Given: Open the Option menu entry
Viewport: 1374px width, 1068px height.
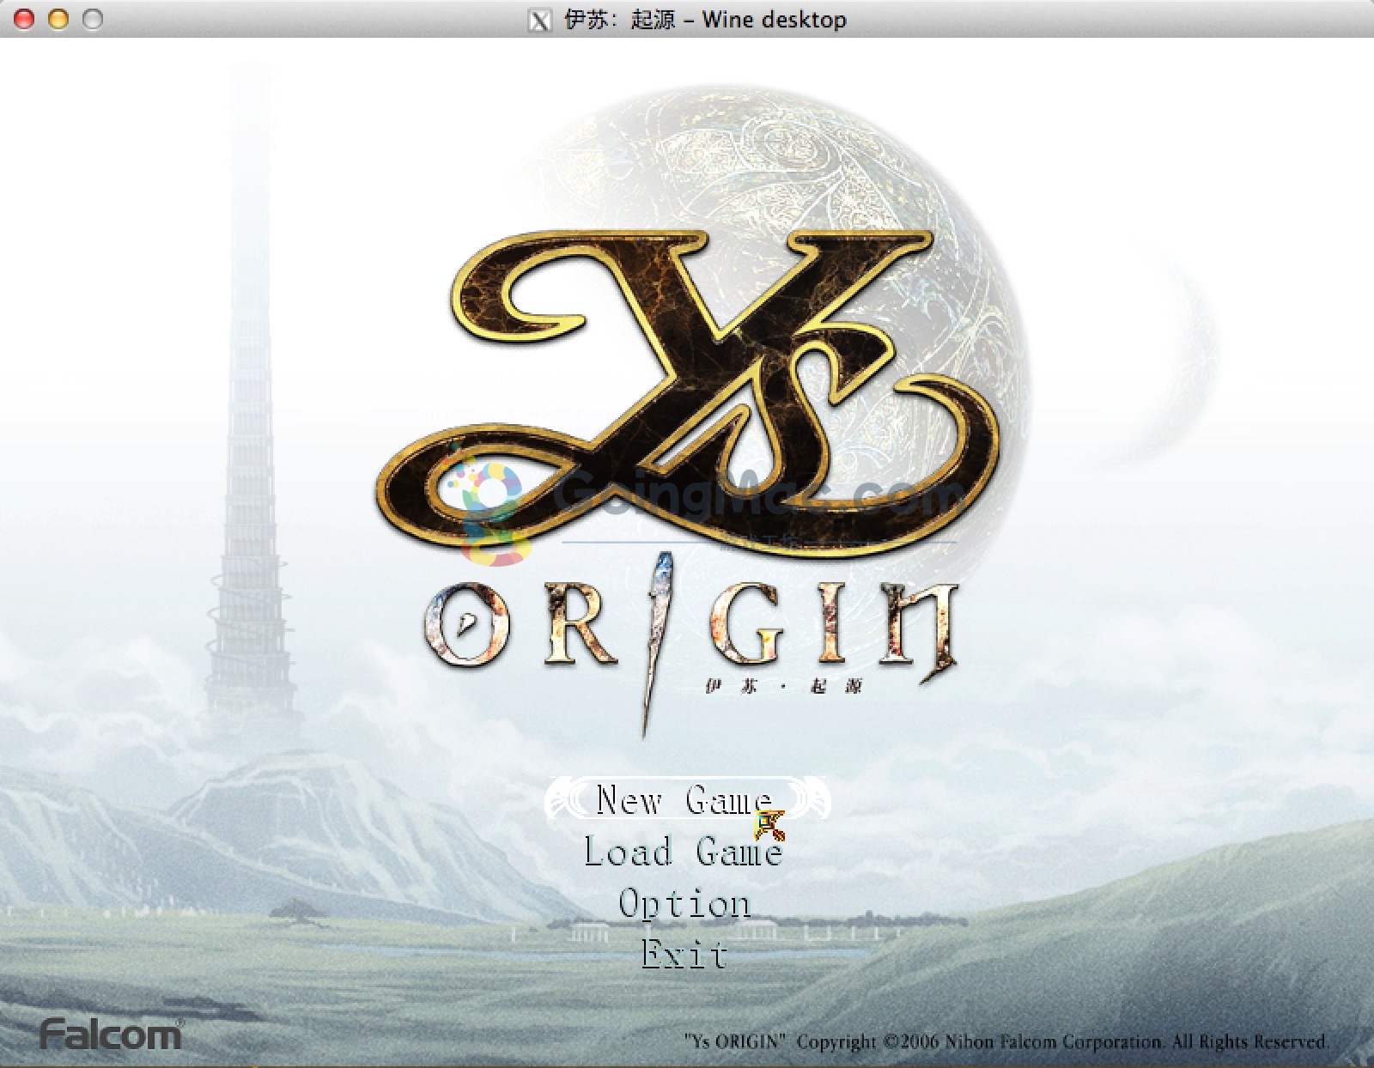Looking at the screenshot, I should pos(684,903).
